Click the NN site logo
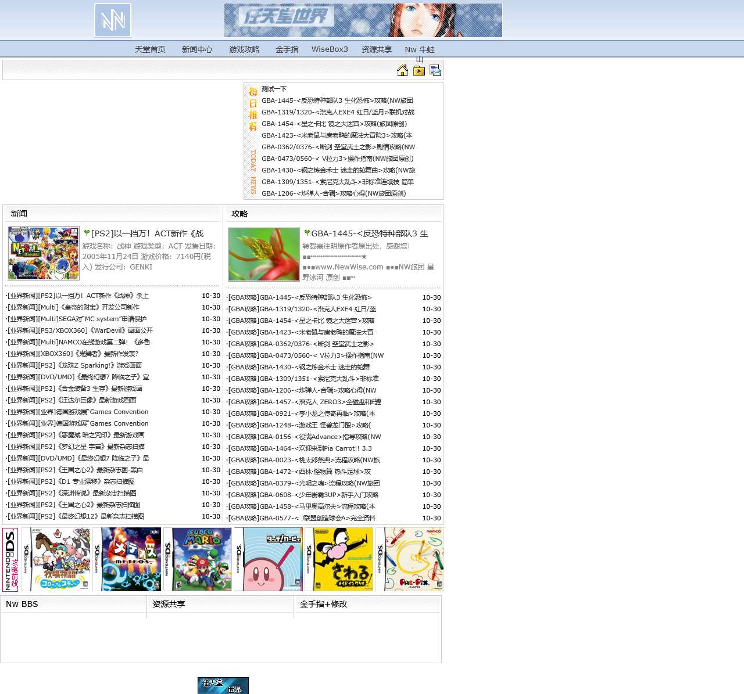This screenshot has height=694, width=744. (x=113, y=20)
